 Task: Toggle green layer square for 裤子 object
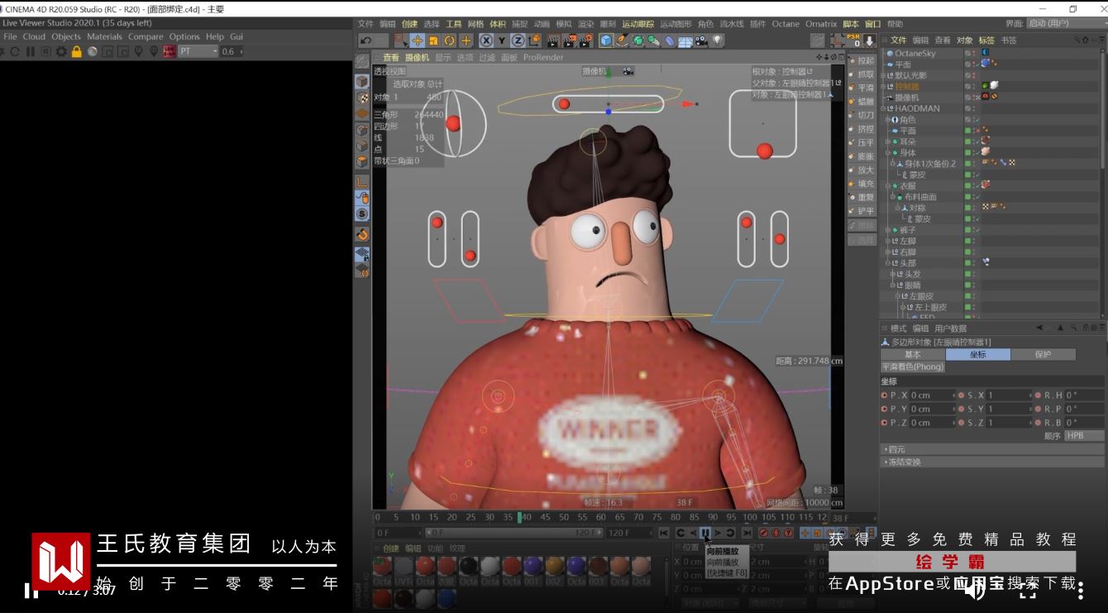pyautogui.click(x=968, y=230)
